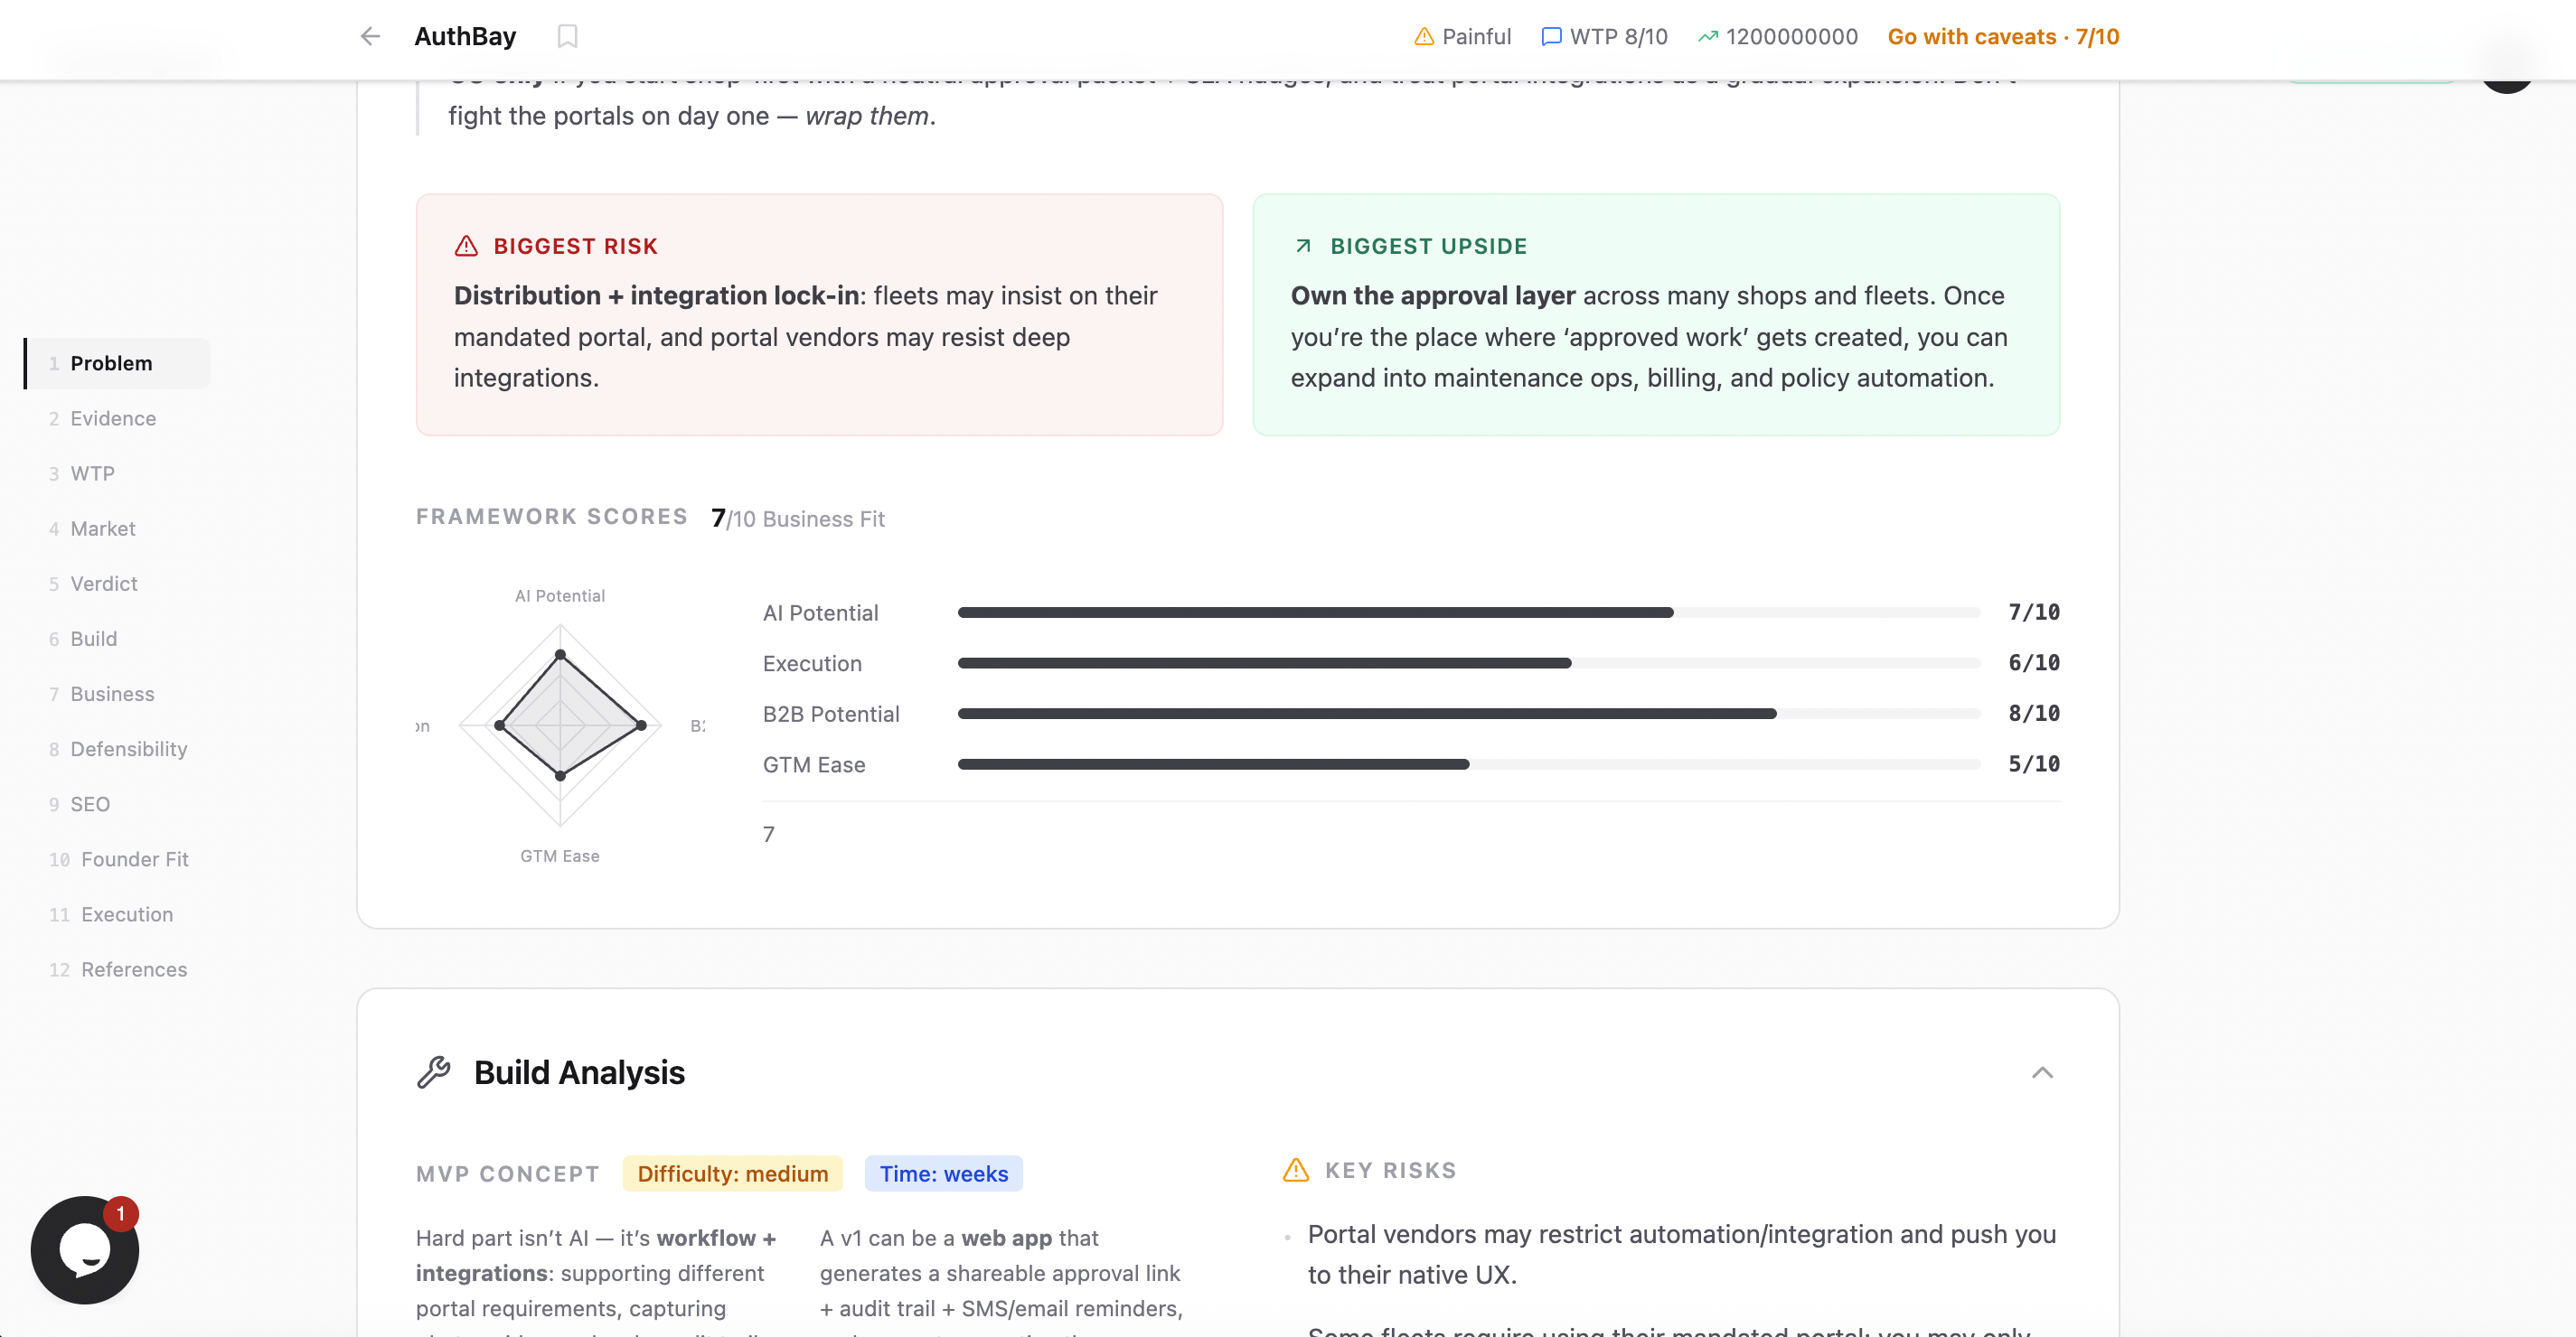Click the 'Go with caveats · 7/10' verdict

tap(2003, 37)
